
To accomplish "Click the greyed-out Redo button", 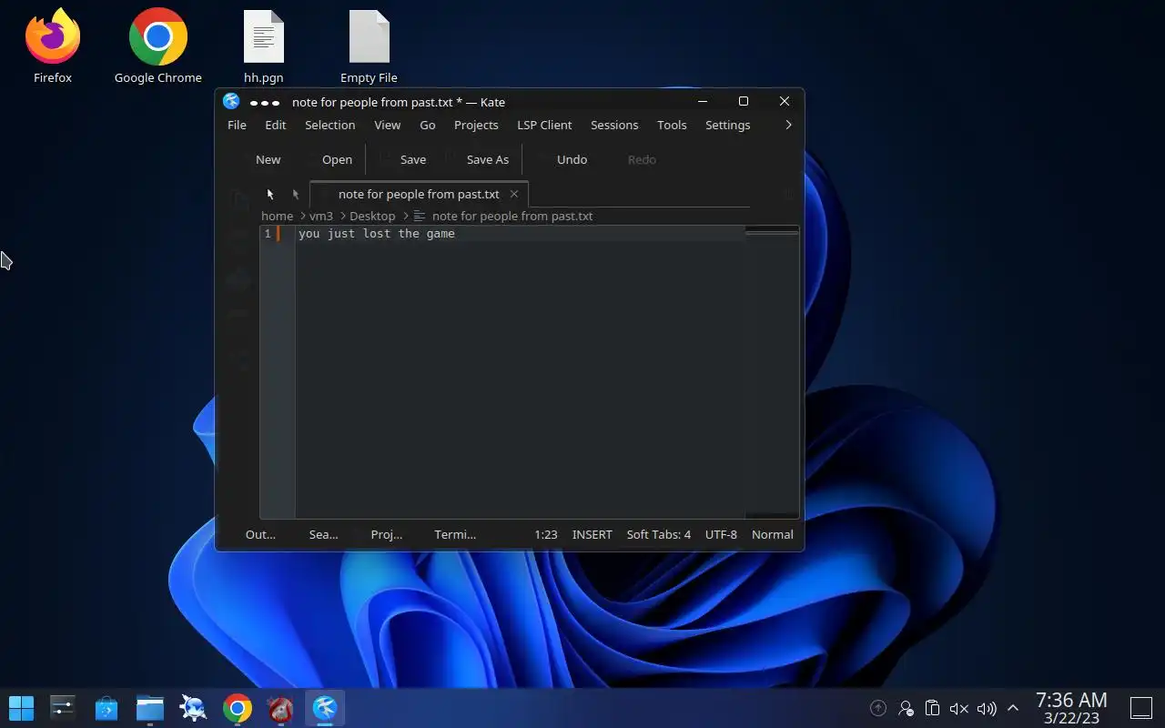I will [x=642, y=159].
